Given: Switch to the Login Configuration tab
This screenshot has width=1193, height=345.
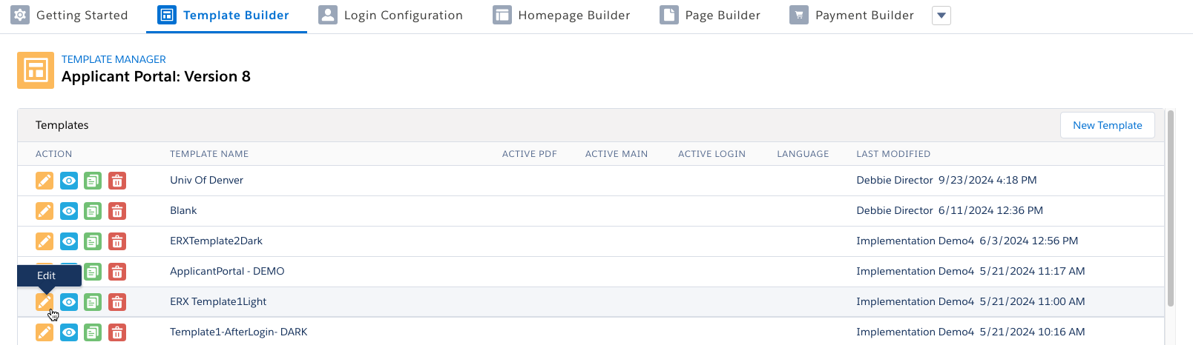Looking at the screenshot, I should pyautogui.click(x=391, y=16).
